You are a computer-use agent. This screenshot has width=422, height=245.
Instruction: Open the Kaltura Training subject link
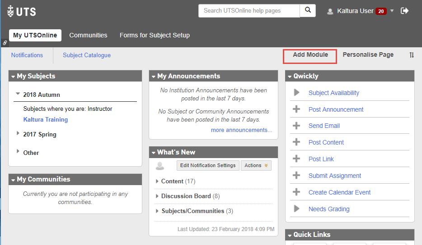(46, 119)
